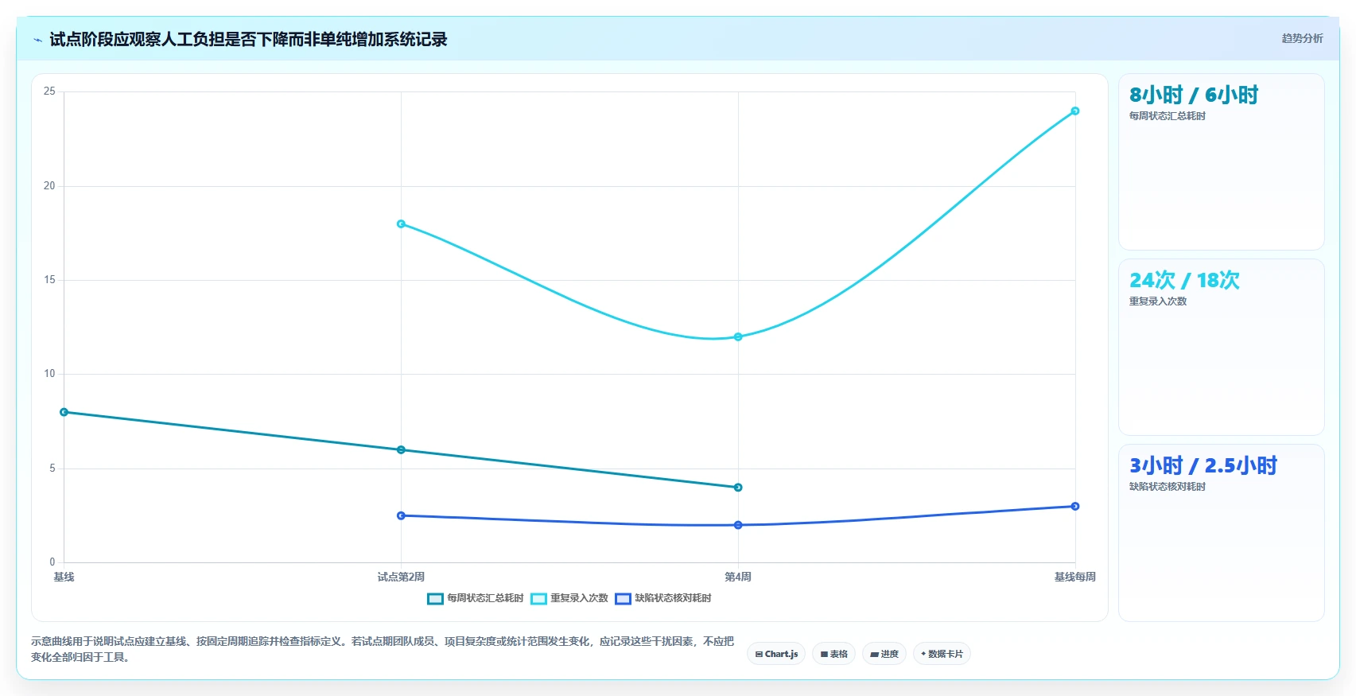Click the cyan line lowest point at 第4周
This screenshot has width=1356, height=696.
coord(738,337)
